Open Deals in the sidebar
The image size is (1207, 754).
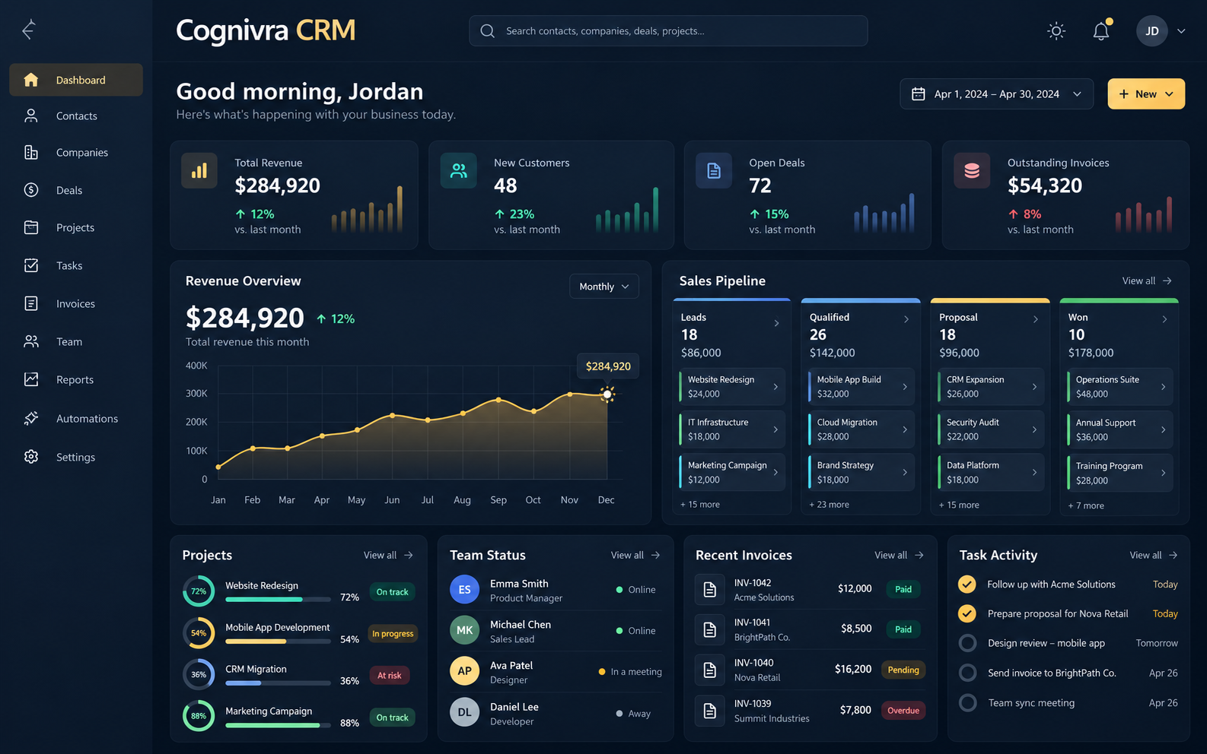[x=76, y=190]
